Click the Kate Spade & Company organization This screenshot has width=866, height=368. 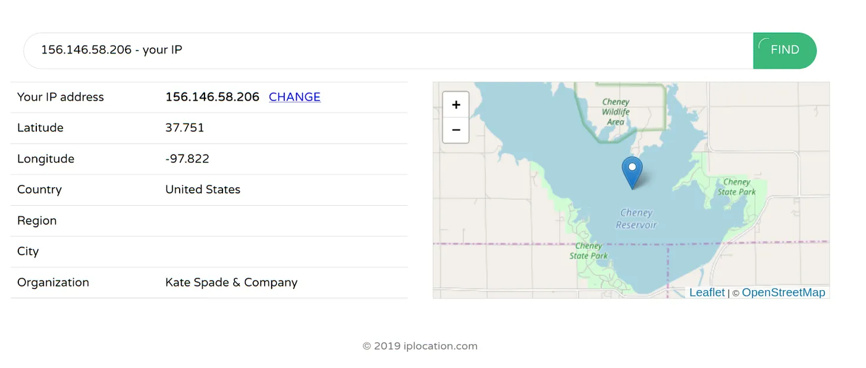pyautogui.click(x=231, y=282)
